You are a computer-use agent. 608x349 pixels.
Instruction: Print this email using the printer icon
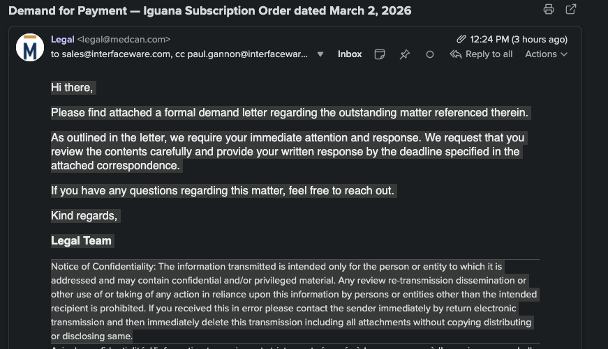click(548, 9)
